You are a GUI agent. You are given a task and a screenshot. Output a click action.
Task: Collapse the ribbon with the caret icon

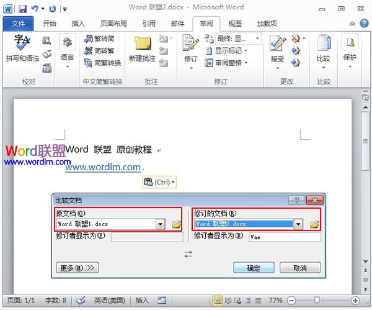tap(353, 24)
